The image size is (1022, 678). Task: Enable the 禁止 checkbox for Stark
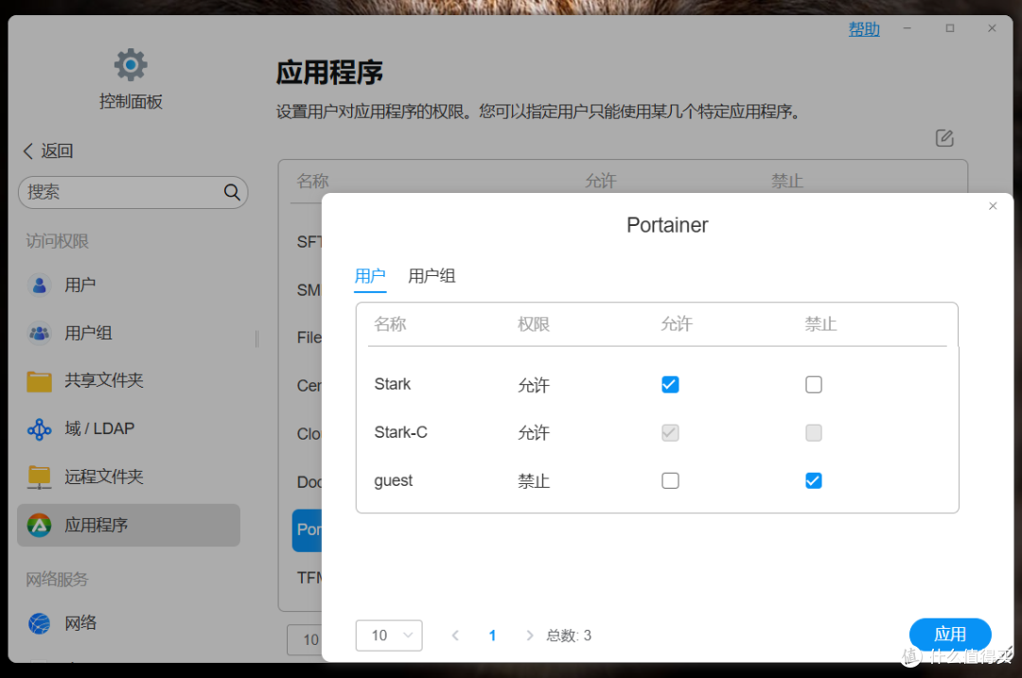click(x=813, y=385)
